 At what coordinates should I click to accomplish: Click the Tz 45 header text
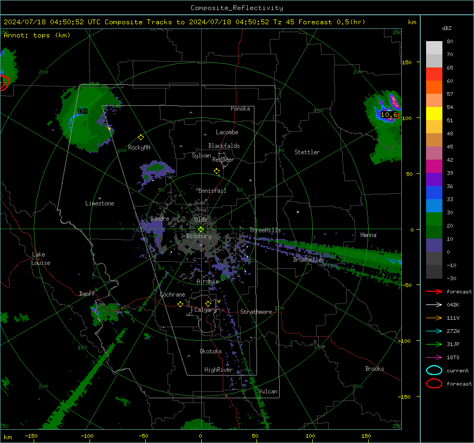pyautogui.click(x=283, y=22)
